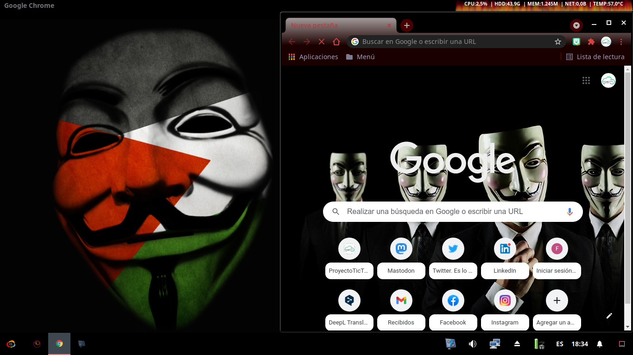
Task: Bookmark this page with the star icon
Action: [558, 42]
